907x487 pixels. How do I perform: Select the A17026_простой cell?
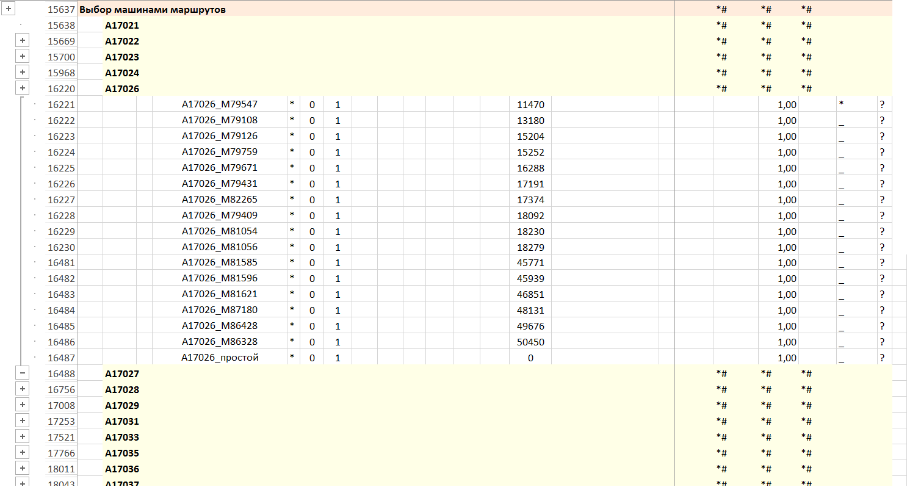[220, 358]
